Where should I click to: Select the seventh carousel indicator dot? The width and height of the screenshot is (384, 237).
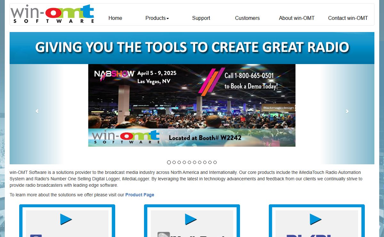point(200,162)
